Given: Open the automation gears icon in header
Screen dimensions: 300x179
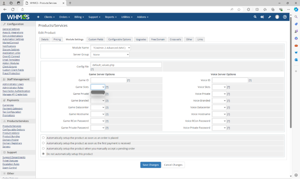Looking at the screenshot, I should (262, 17).
